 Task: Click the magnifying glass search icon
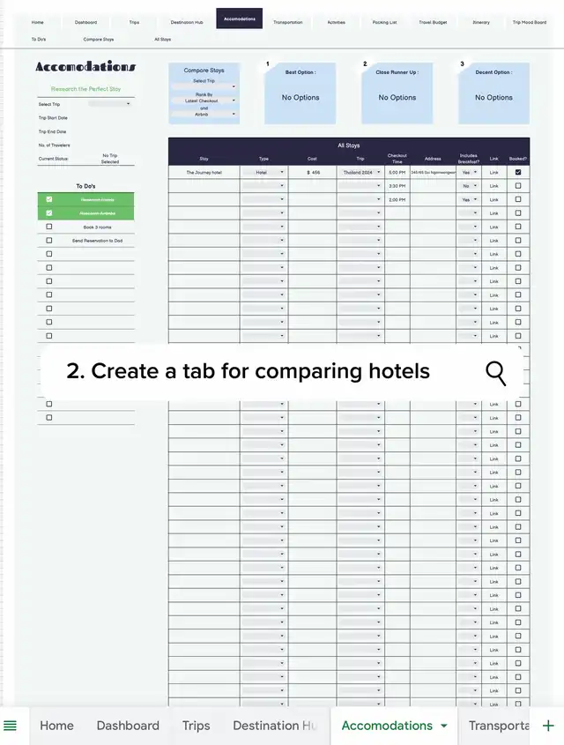[496, 373]
